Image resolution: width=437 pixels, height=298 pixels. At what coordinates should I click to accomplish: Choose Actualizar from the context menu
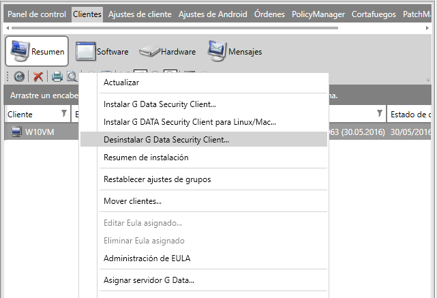(x=121, y=83)
